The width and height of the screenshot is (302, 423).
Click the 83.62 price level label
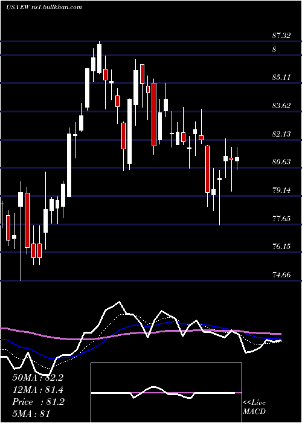(281, 106)
